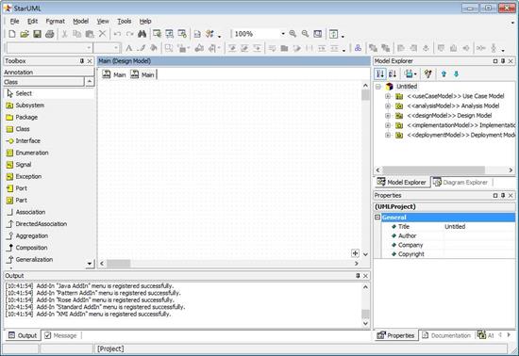The image size is (519, 356).
Task: Open the Format menu
Action: pos(56,21)
